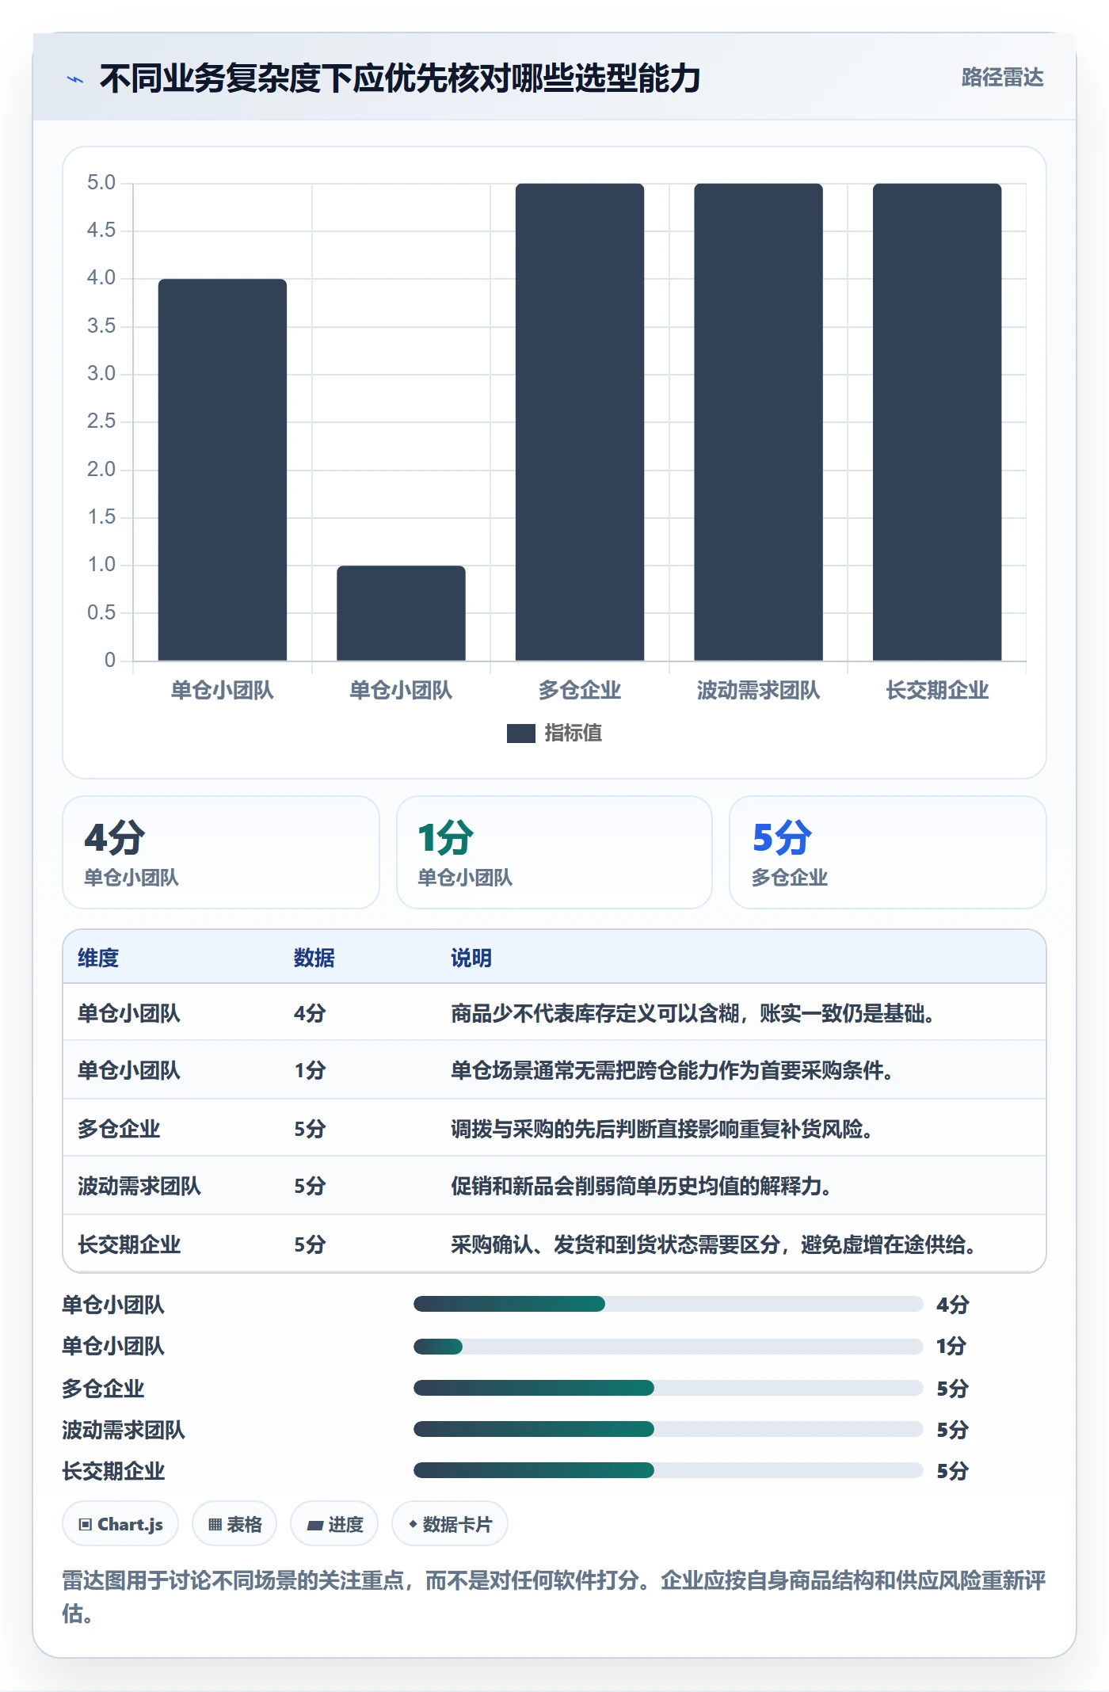The image size is (1109, 1692).
Task: Open the 1分 单仓小团队 data card
Action: [554, 852]
